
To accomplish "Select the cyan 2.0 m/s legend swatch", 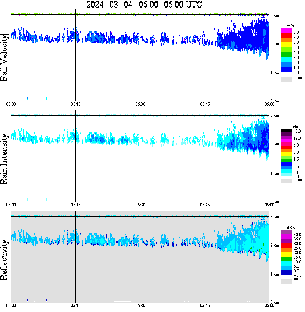I will tap(287, 60).
